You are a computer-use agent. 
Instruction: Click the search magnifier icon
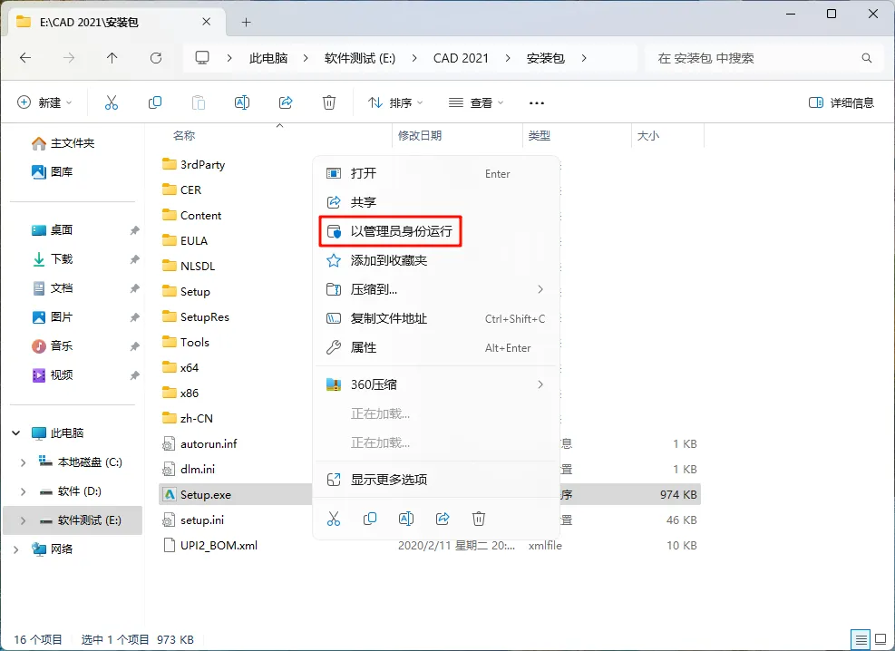(x=867, y=58)
